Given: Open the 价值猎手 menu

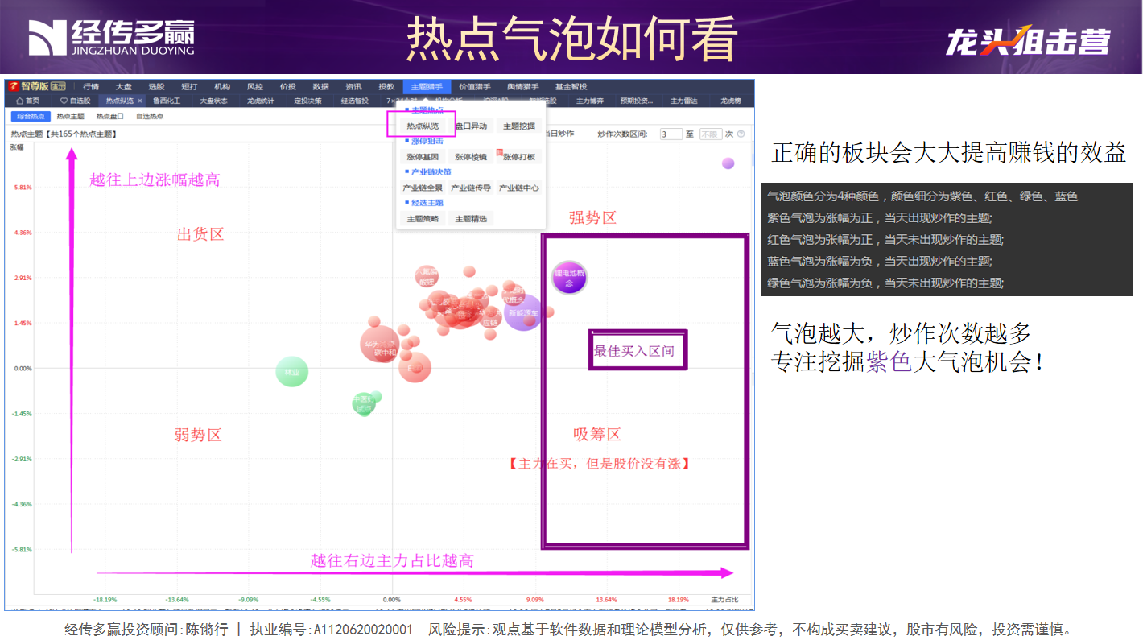Looking at the screenshot, I should tap(475, 87).
